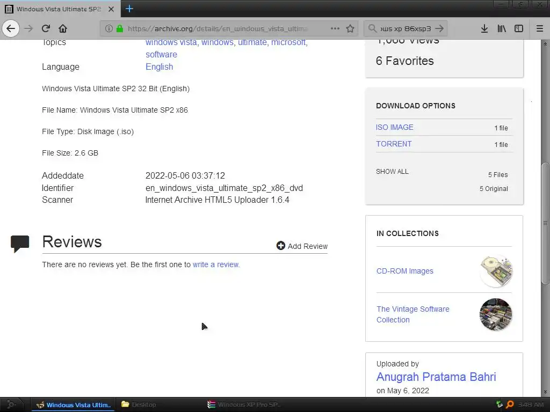The height and width of the screenshot is (412, 550).
Task: Click the taskbar clock showing 3:48 AM
Action: pos(531,404)
